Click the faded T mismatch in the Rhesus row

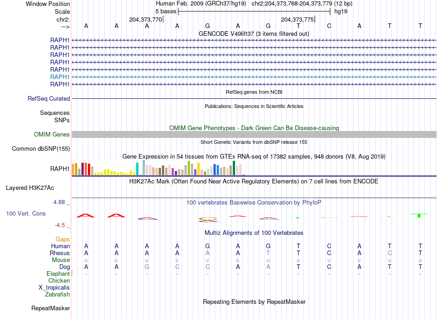coord(268,253)
